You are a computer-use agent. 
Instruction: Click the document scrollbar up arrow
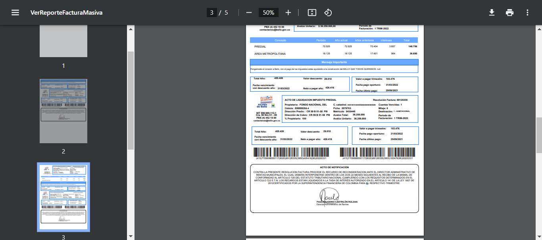click(x=539, y=29)
